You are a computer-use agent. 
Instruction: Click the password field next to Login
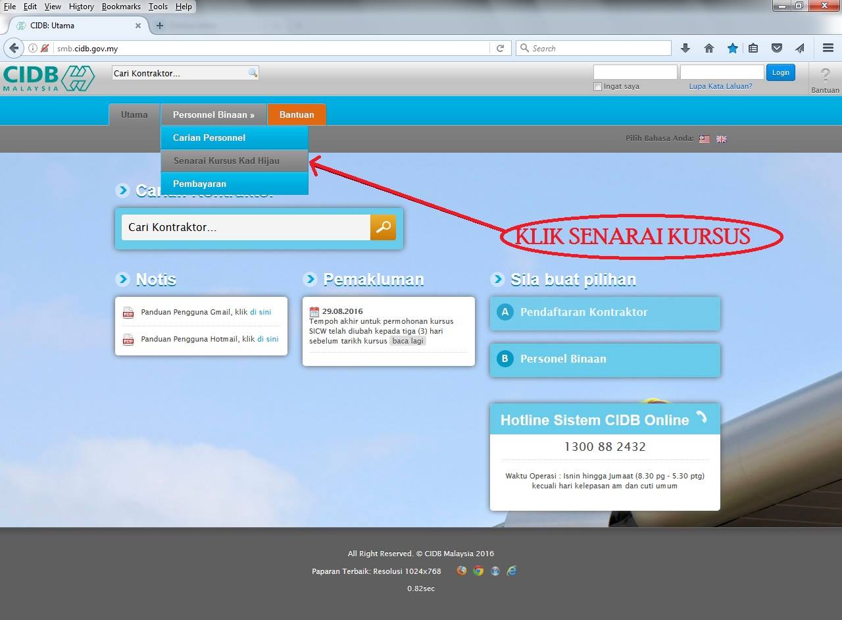point(722,72)
